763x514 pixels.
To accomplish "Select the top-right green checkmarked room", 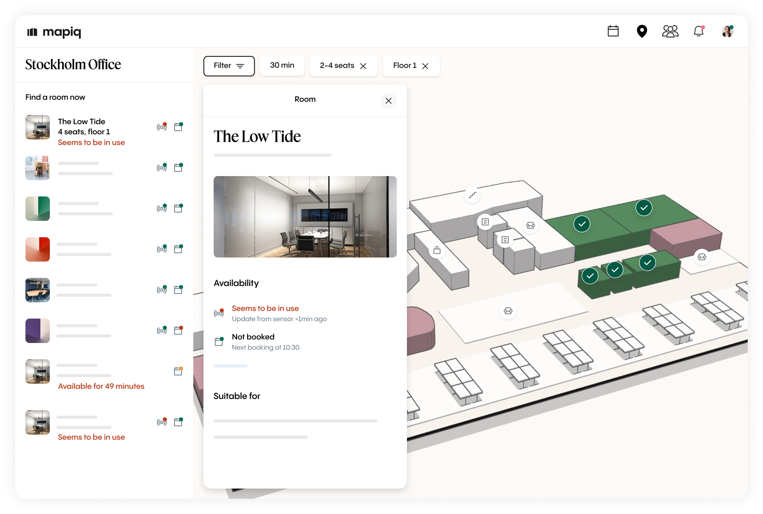I will coord(644,208).
